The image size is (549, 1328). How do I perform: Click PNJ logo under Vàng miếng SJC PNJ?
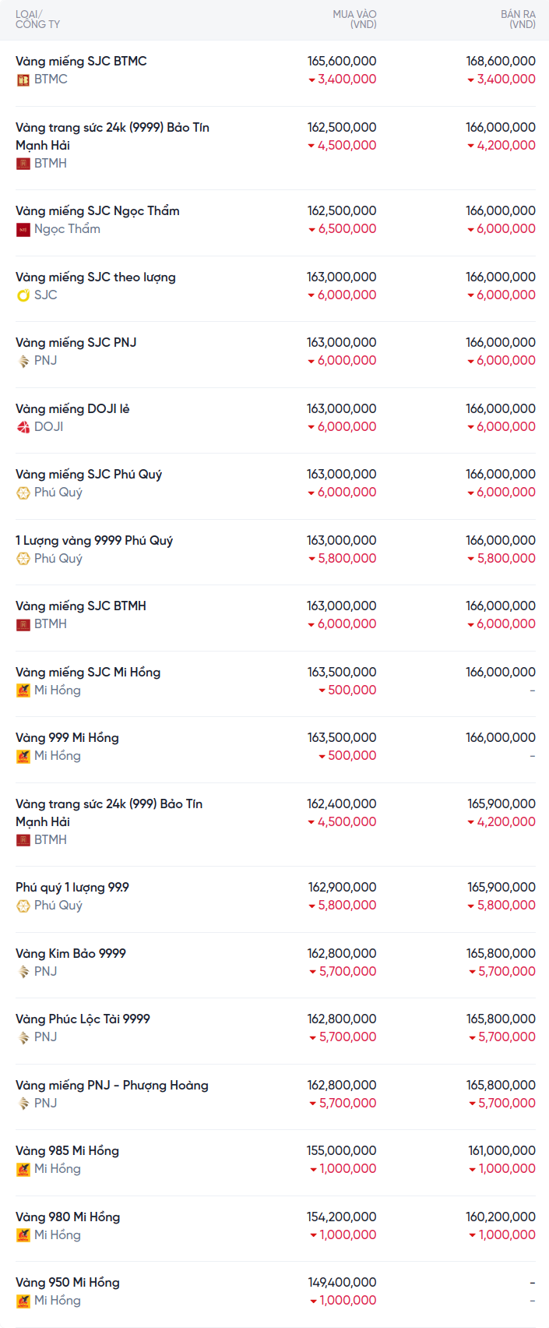(x=23, y=361)
